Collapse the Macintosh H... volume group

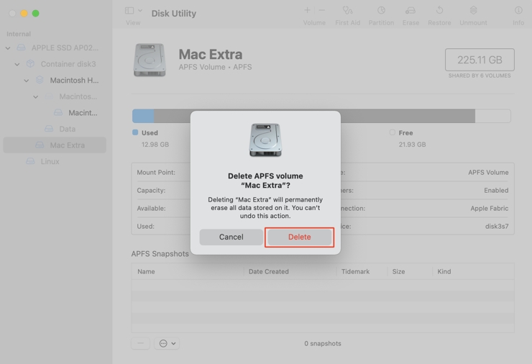pyautogui.click(x=26, y=81)
